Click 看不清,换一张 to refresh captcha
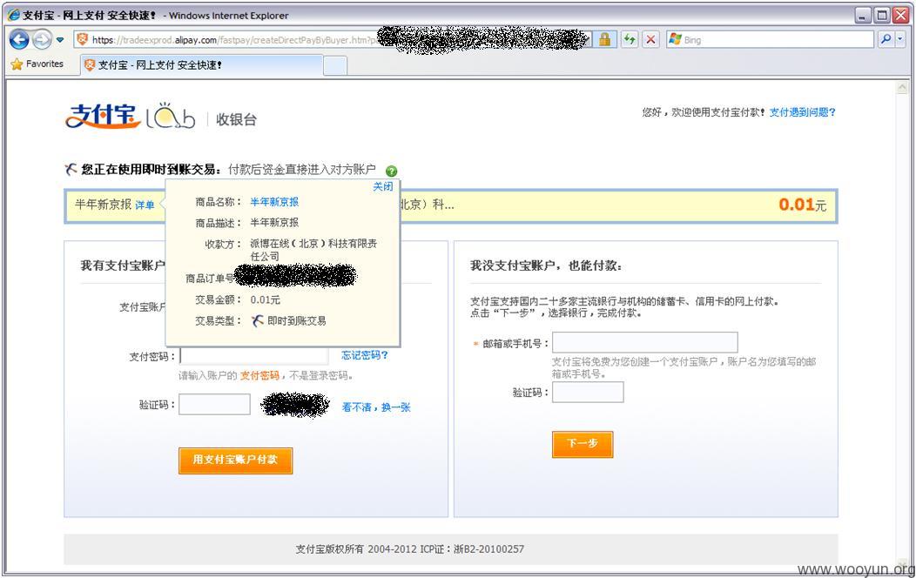The height and width of the screenshot is (578, 916). pos(376,407)
